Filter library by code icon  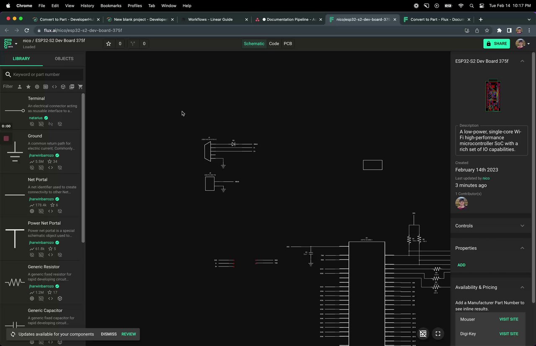pyautogui.click(x=54, y=87)
